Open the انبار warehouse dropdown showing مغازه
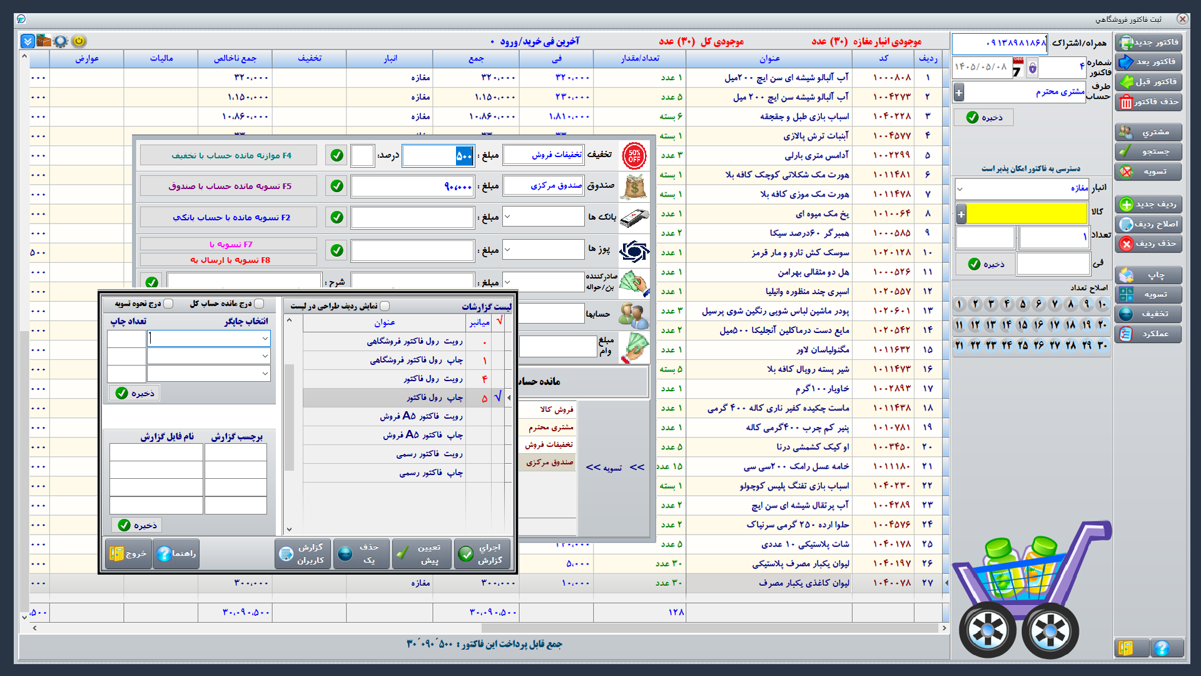 point(1022,188)
